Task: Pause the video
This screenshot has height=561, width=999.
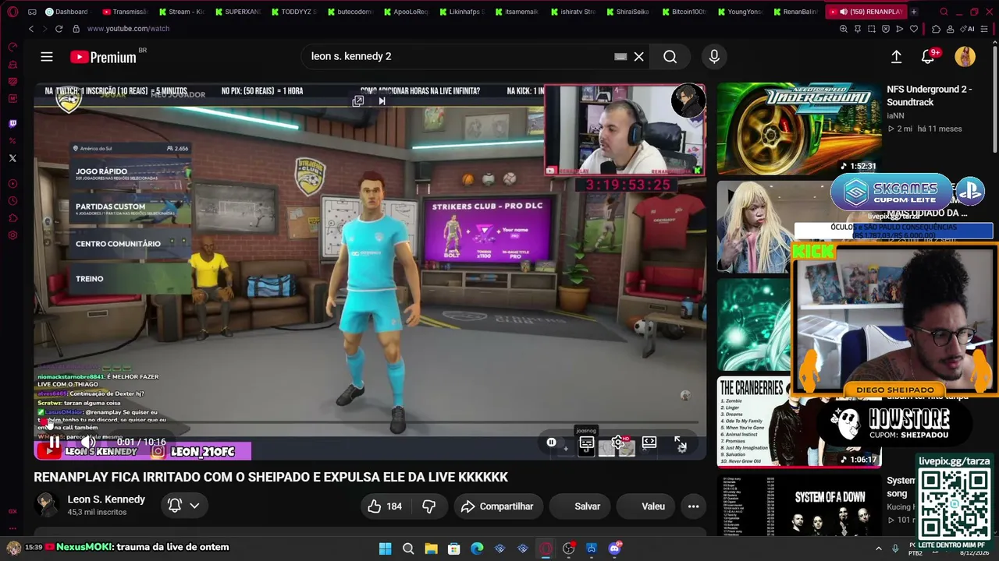Action: [x=53, y=443]
